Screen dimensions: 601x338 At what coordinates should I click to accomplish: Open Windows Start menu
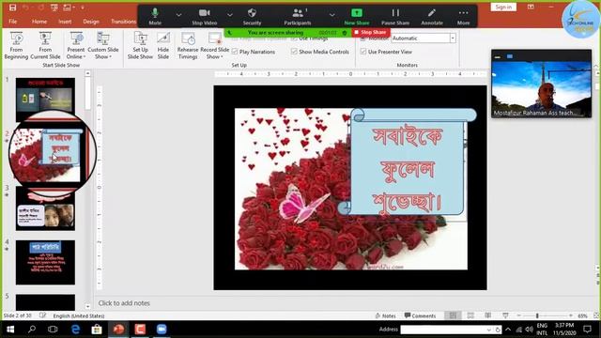(10, 330)
